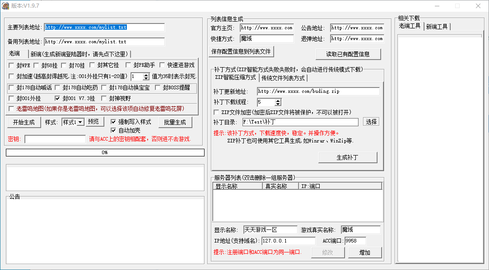
Task: Increase 补丁下载线程 with up arrow
Action: click(278, 100)
